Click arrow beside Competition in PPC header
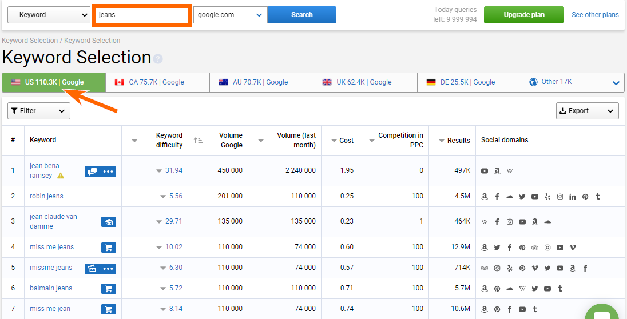This screenshot has width=627, height=319. 371,140
